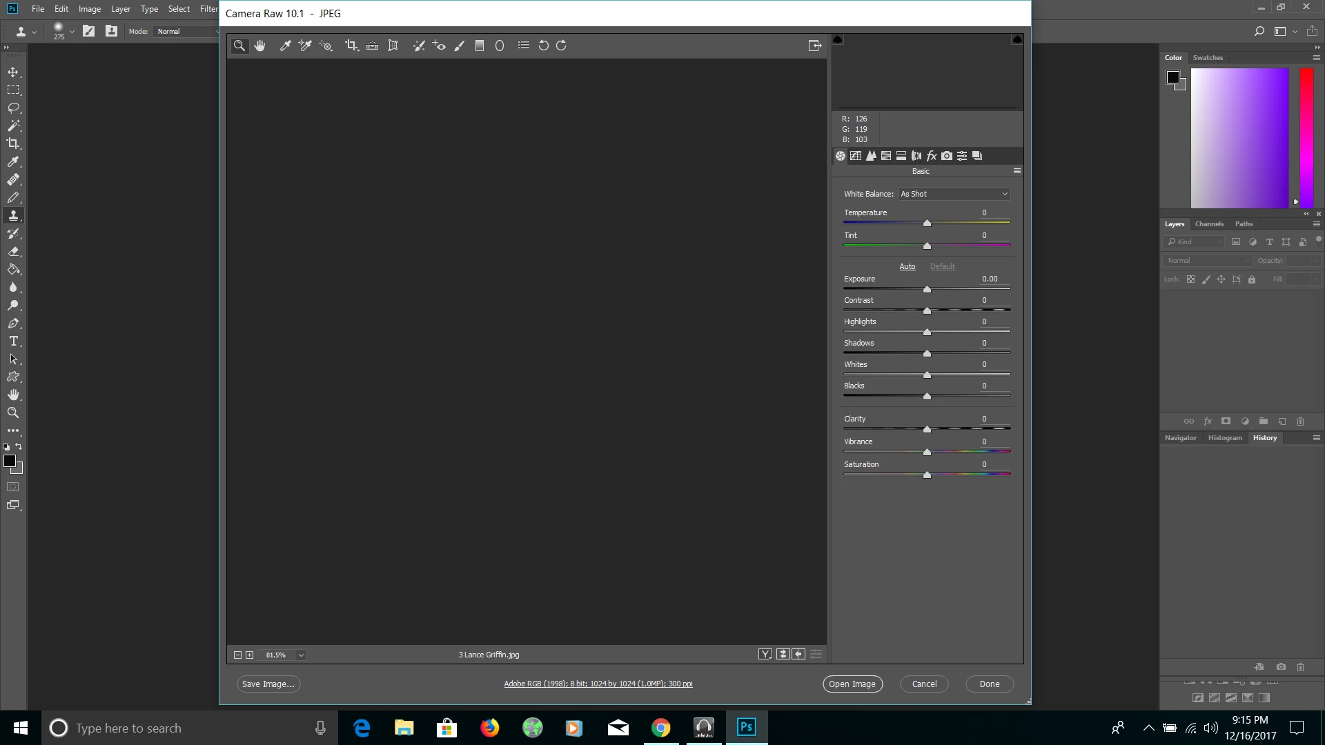Open the Tone Curve panel tab
Image resolution: width=1325 pixels, height=745 pixels.
(856, 156)
